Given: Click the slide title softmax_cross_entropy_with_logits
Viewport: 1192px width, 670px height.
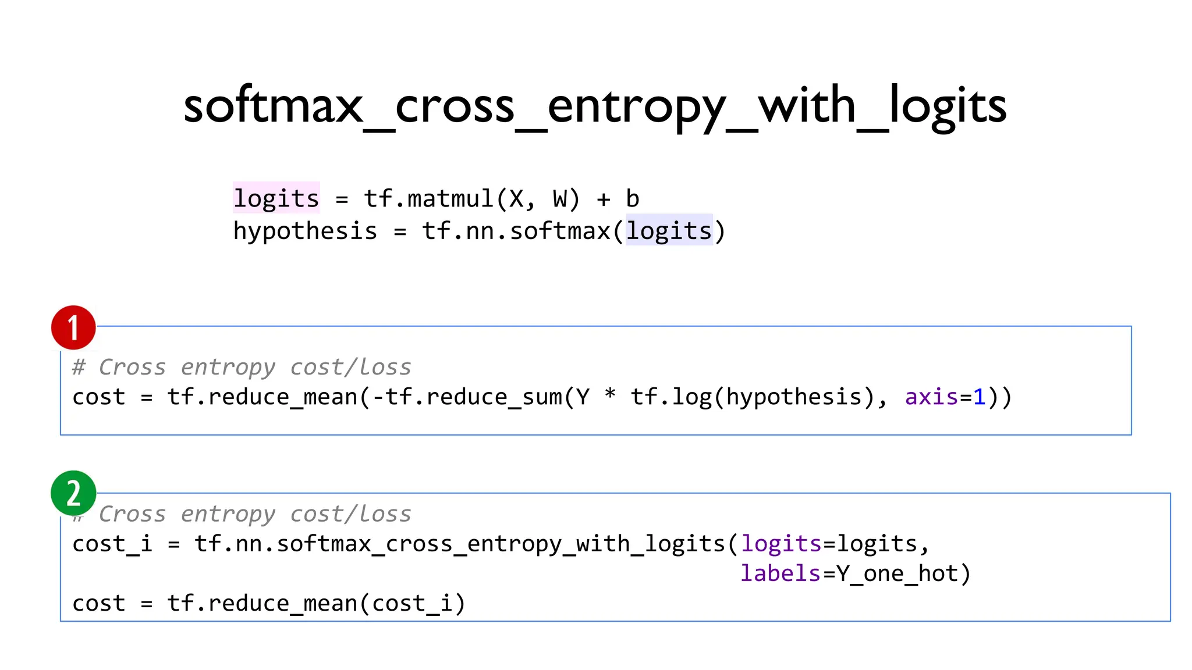Looking at the screenshot, I should click(x=595, y=106).
